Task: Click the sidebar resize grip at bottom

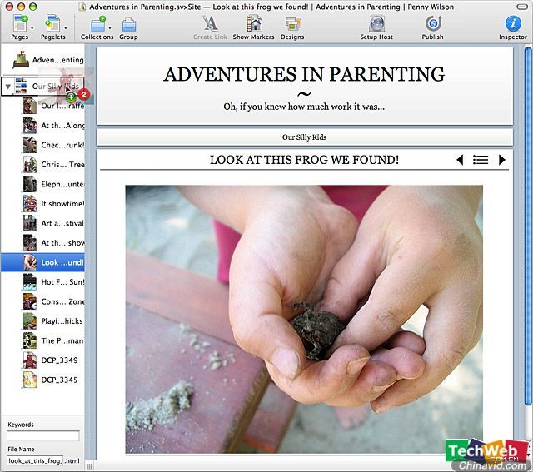Action: coord(89,466)
